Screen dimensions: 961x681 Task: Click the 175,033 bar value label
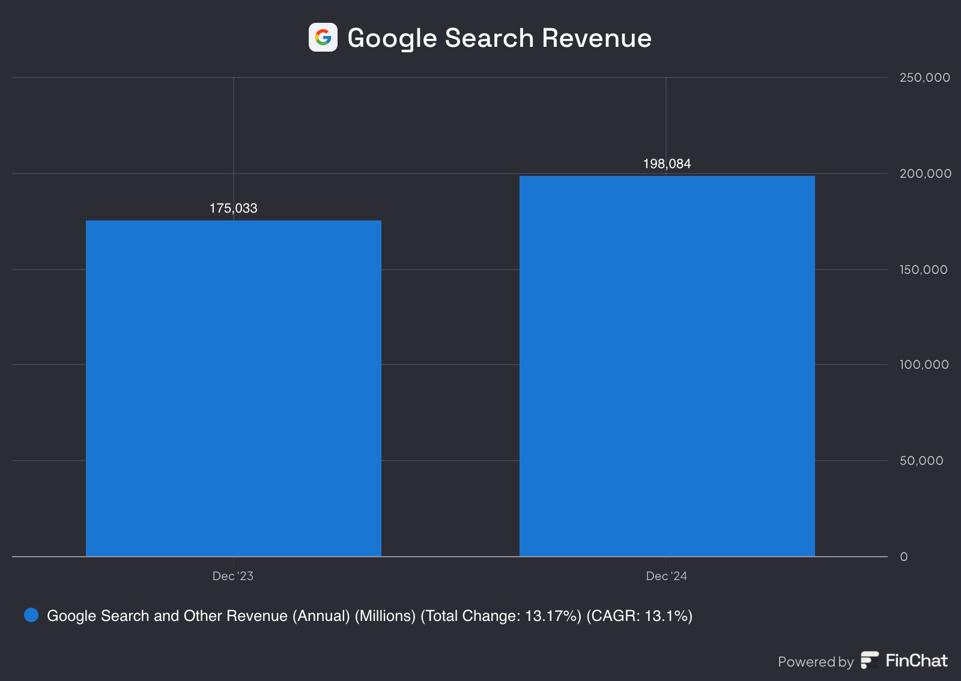(x=233, y=208)
